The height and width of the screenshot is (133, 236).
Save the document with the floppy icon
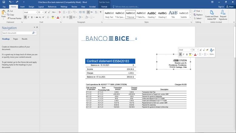4,2
